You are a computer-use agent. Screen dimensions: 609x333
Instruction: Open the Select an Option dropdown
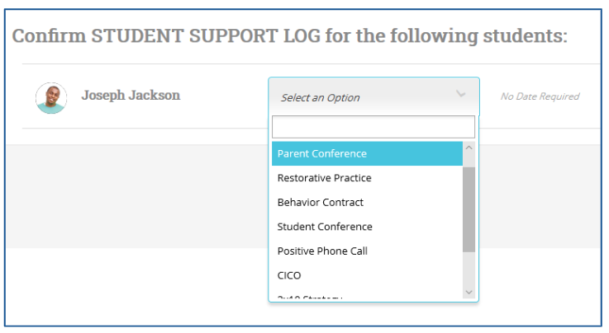coord(364,97)
